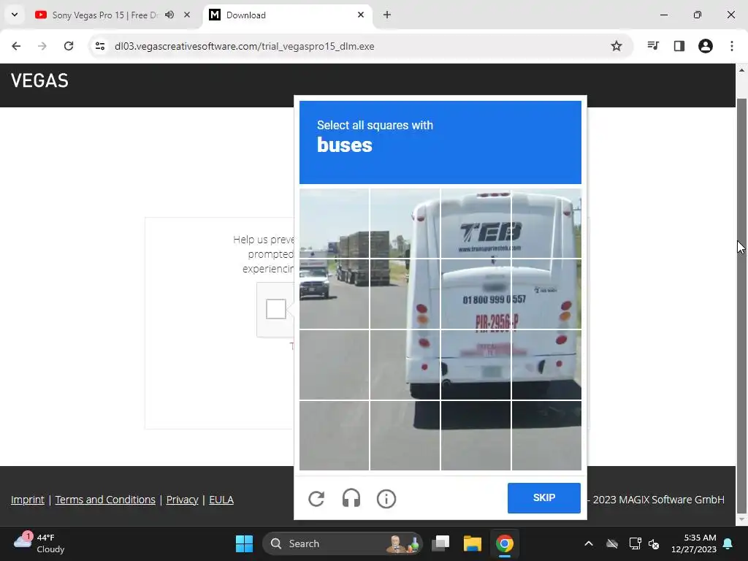Close the Download tab
Screen dimensions: 748x561
(361, 15)
